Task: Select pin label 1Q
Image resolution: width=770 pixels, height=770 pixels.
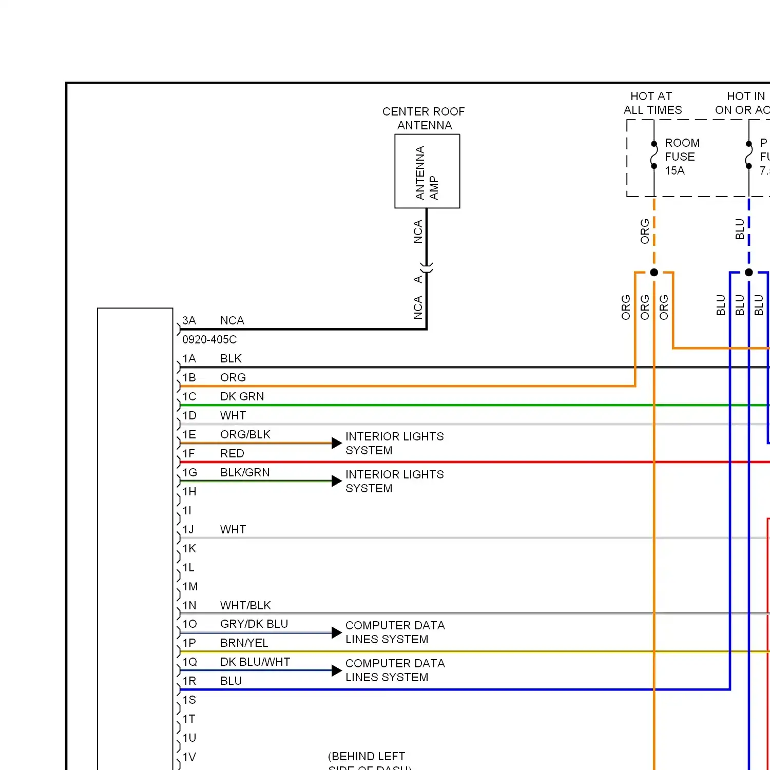Action: [189, 662]
